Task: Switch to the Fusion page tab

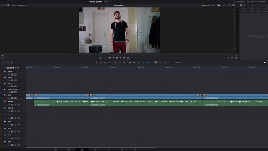Action: pos(95,149)
